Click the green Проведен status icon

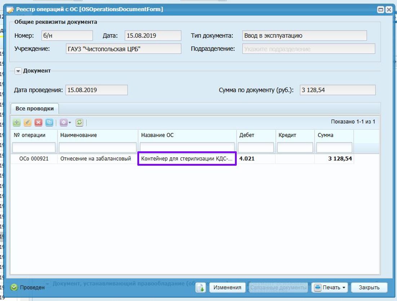pos(14,287)
